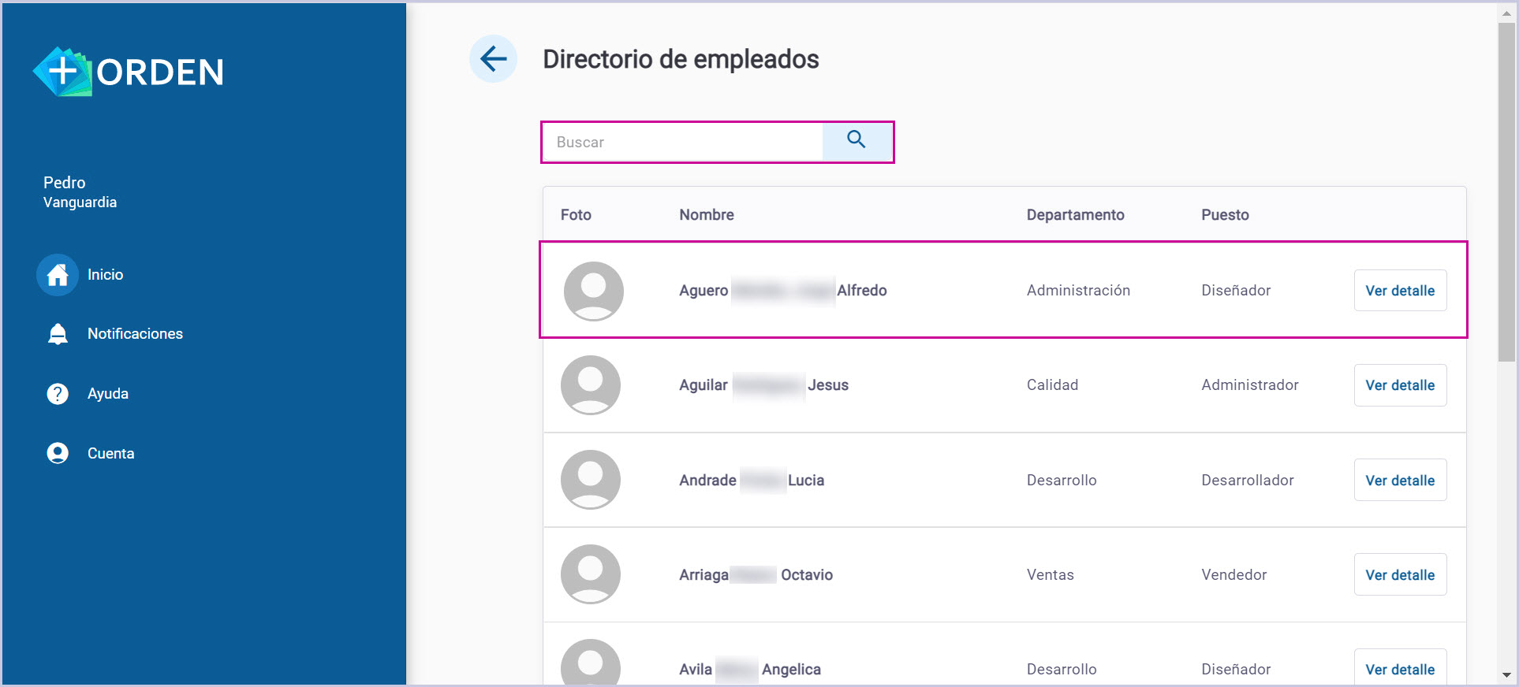Click the Ayuda question mark icon
1519x687 pixels.
(58, 394)
